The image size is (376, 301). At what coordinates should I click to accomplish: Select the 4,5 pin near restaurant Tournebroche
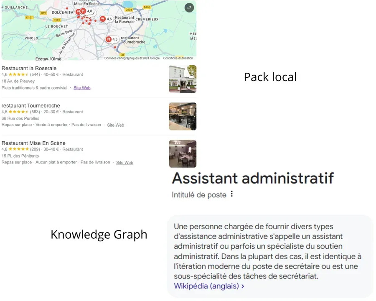pos(109,39)
